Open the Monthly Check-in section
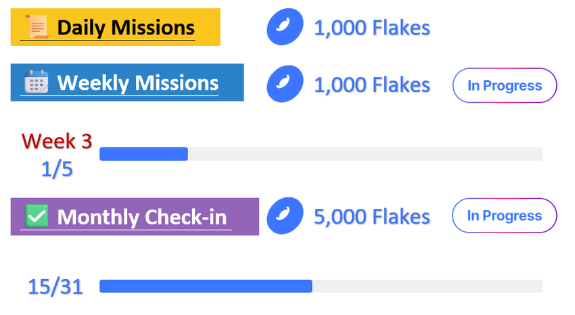Screen dimensions: 575x315 [x=141, y=217]
